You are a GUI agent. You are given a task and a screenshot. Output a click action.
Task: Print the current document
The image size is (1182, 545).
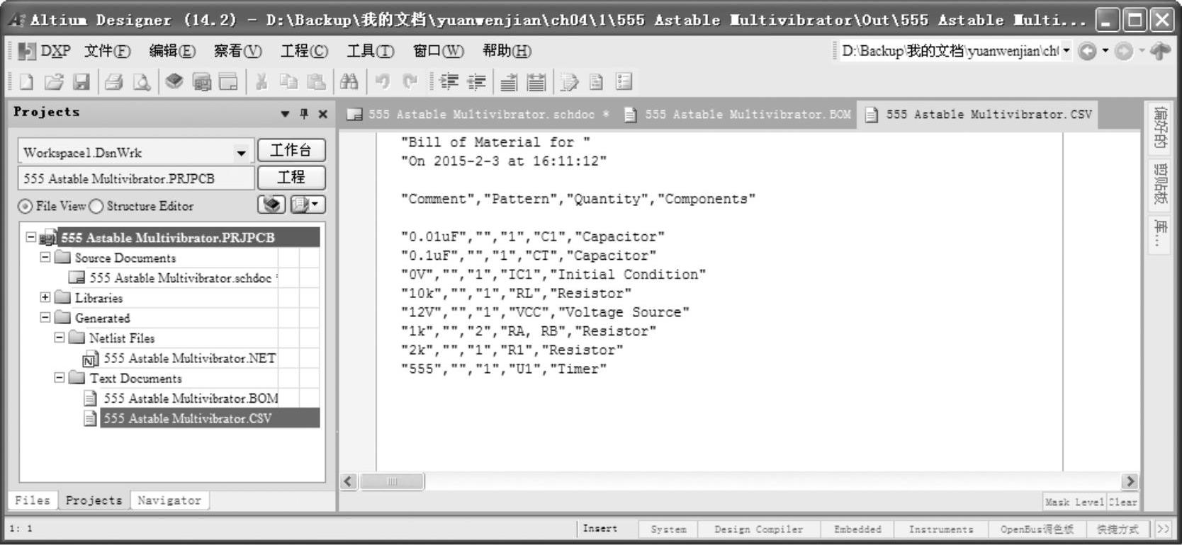coord(113,82)
